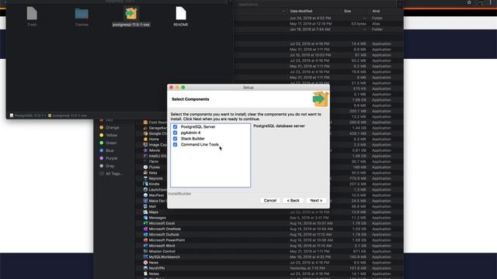Select the Home app icon in list
The height and width of the screenshot is (279, 497).
coord(145,139)
